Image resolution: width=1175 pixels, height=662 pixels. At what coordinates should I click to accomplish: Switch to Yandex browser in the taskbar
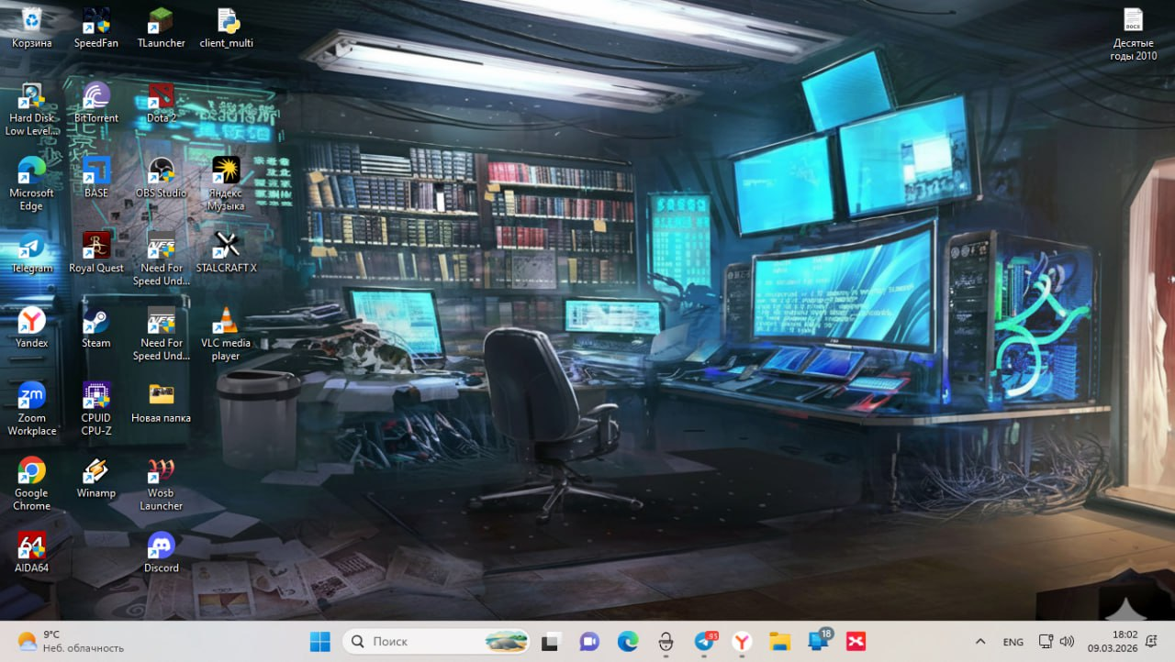742,642
